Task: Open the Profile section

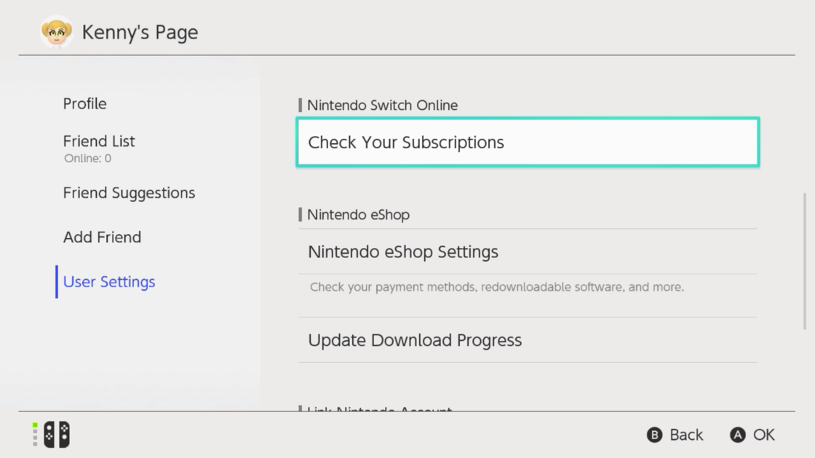Action: [x=84, y=104]
